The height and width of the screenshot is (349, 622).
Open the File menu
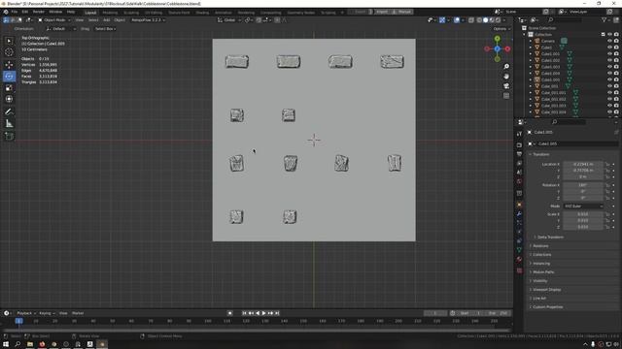pos(15,12)
